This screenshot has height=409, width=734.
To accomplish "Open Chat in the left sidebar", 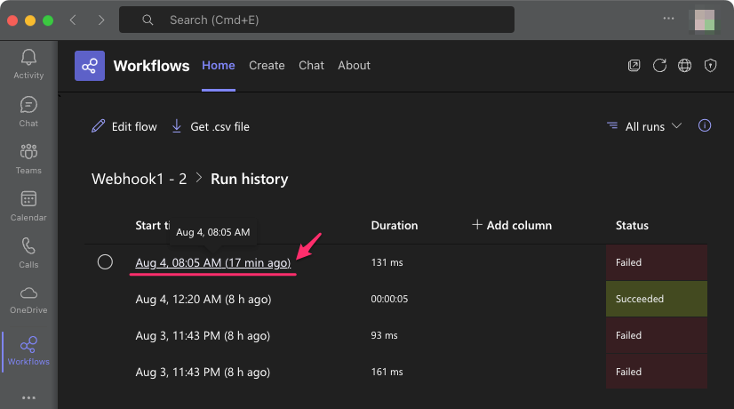I will click(x=28, y=112).
